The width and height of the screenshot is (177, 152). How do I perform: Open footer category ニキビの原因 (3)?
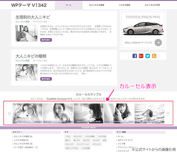pyautogui.click(x=21, y=140)
